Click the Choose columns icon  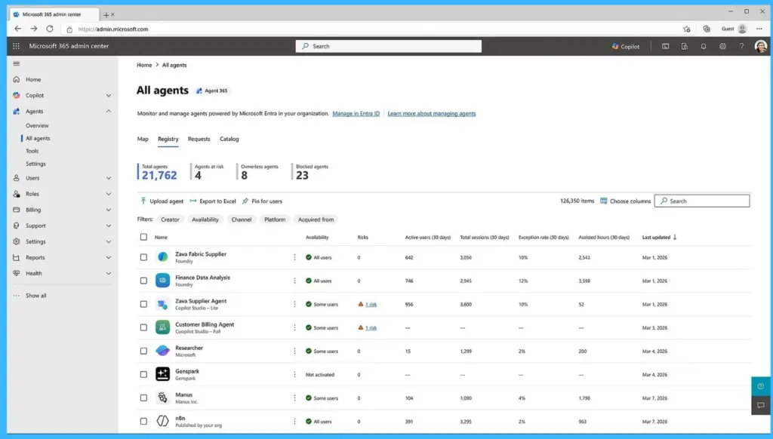click(x=603, y=201)
